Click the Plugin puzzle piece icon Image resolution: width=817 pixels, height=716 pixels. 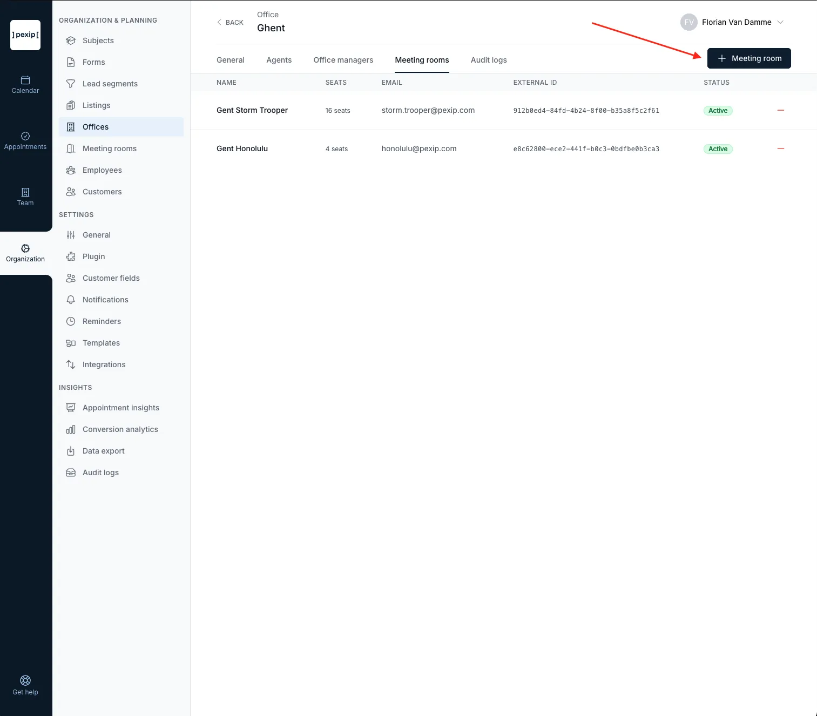(x=71, y=256)
